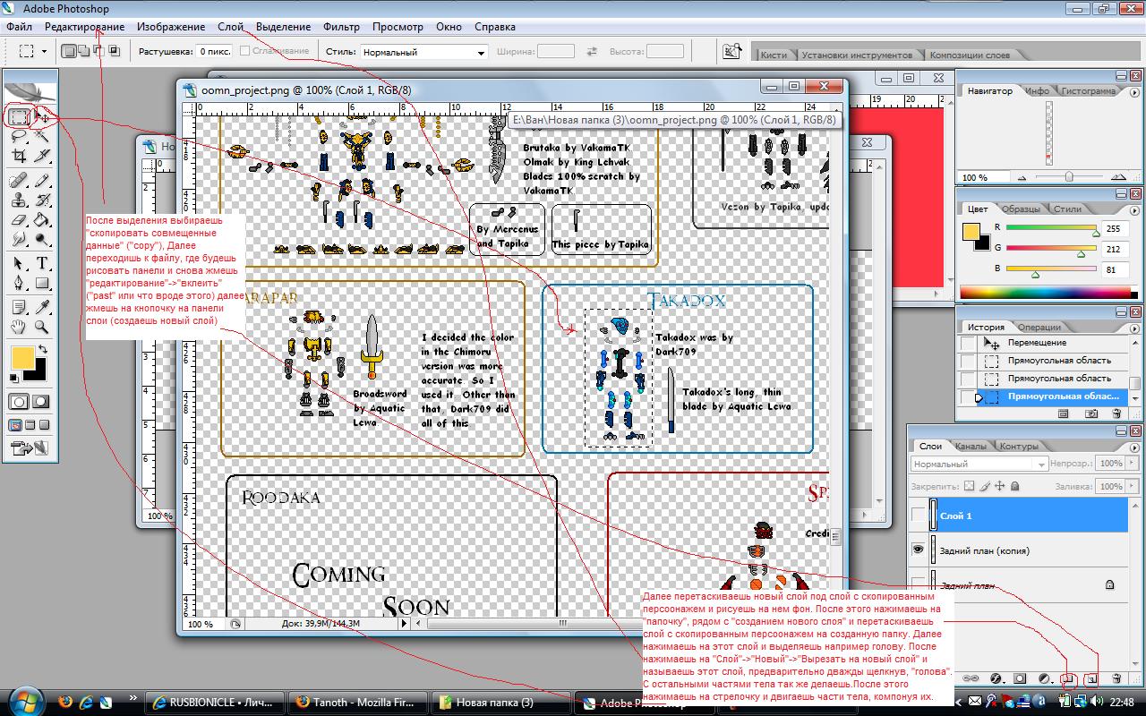
Task: Open the Navigator panel options menu
Action: [1134, 90]
